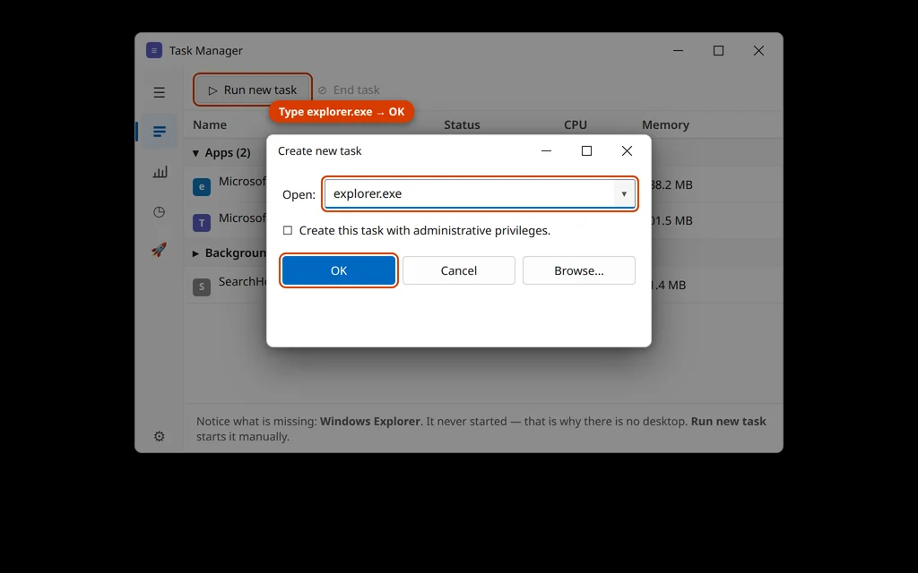Screen dimensions: 918x573
Task: Open Task Manager settings gear icon
Action: point(160,436)
